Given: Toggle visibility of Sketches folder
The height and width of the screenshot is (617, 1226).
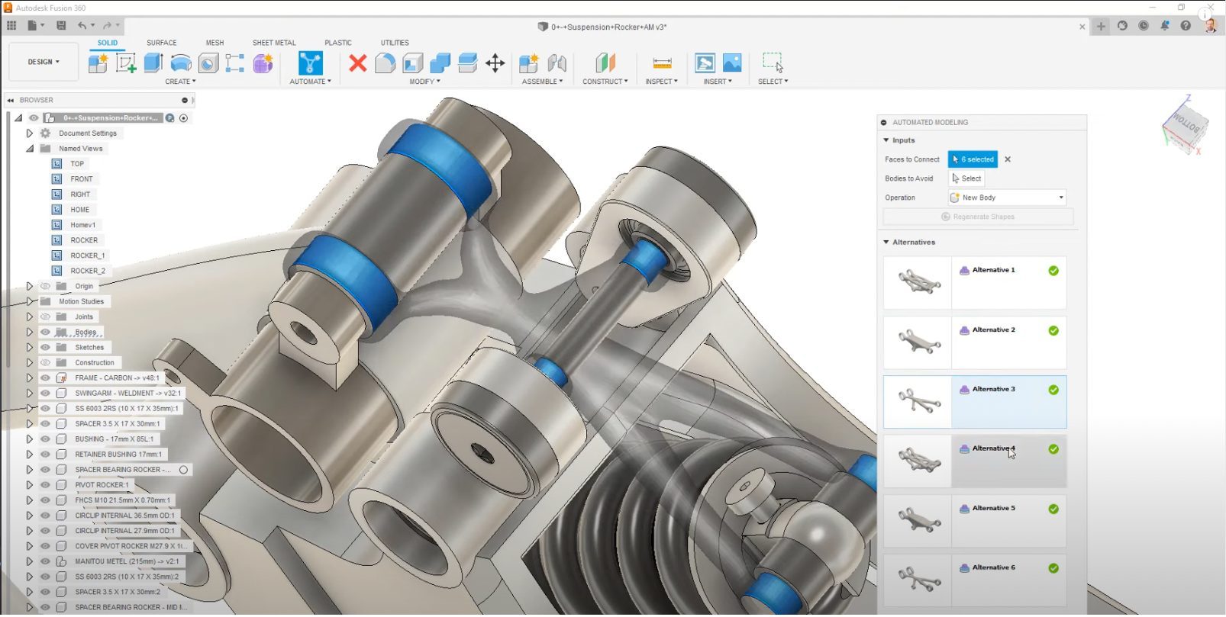Looking at the screenshot, I should (x=45, y=348).
